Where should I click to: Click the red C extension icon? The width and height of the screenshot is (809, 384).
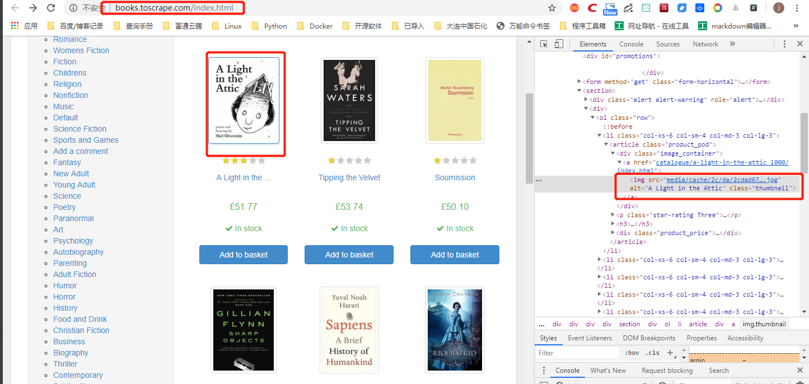pyautogui.click(x=592, y=8)
